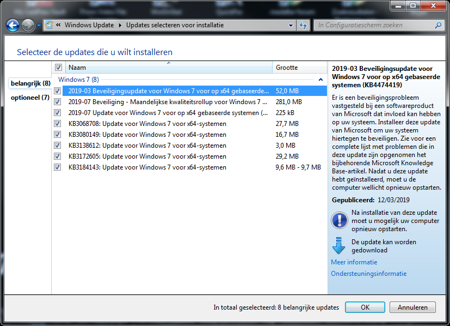This screenshot has width=450, height=326.
Task: Minimize the Windows Update window
Action: click(x=398, y=6)
